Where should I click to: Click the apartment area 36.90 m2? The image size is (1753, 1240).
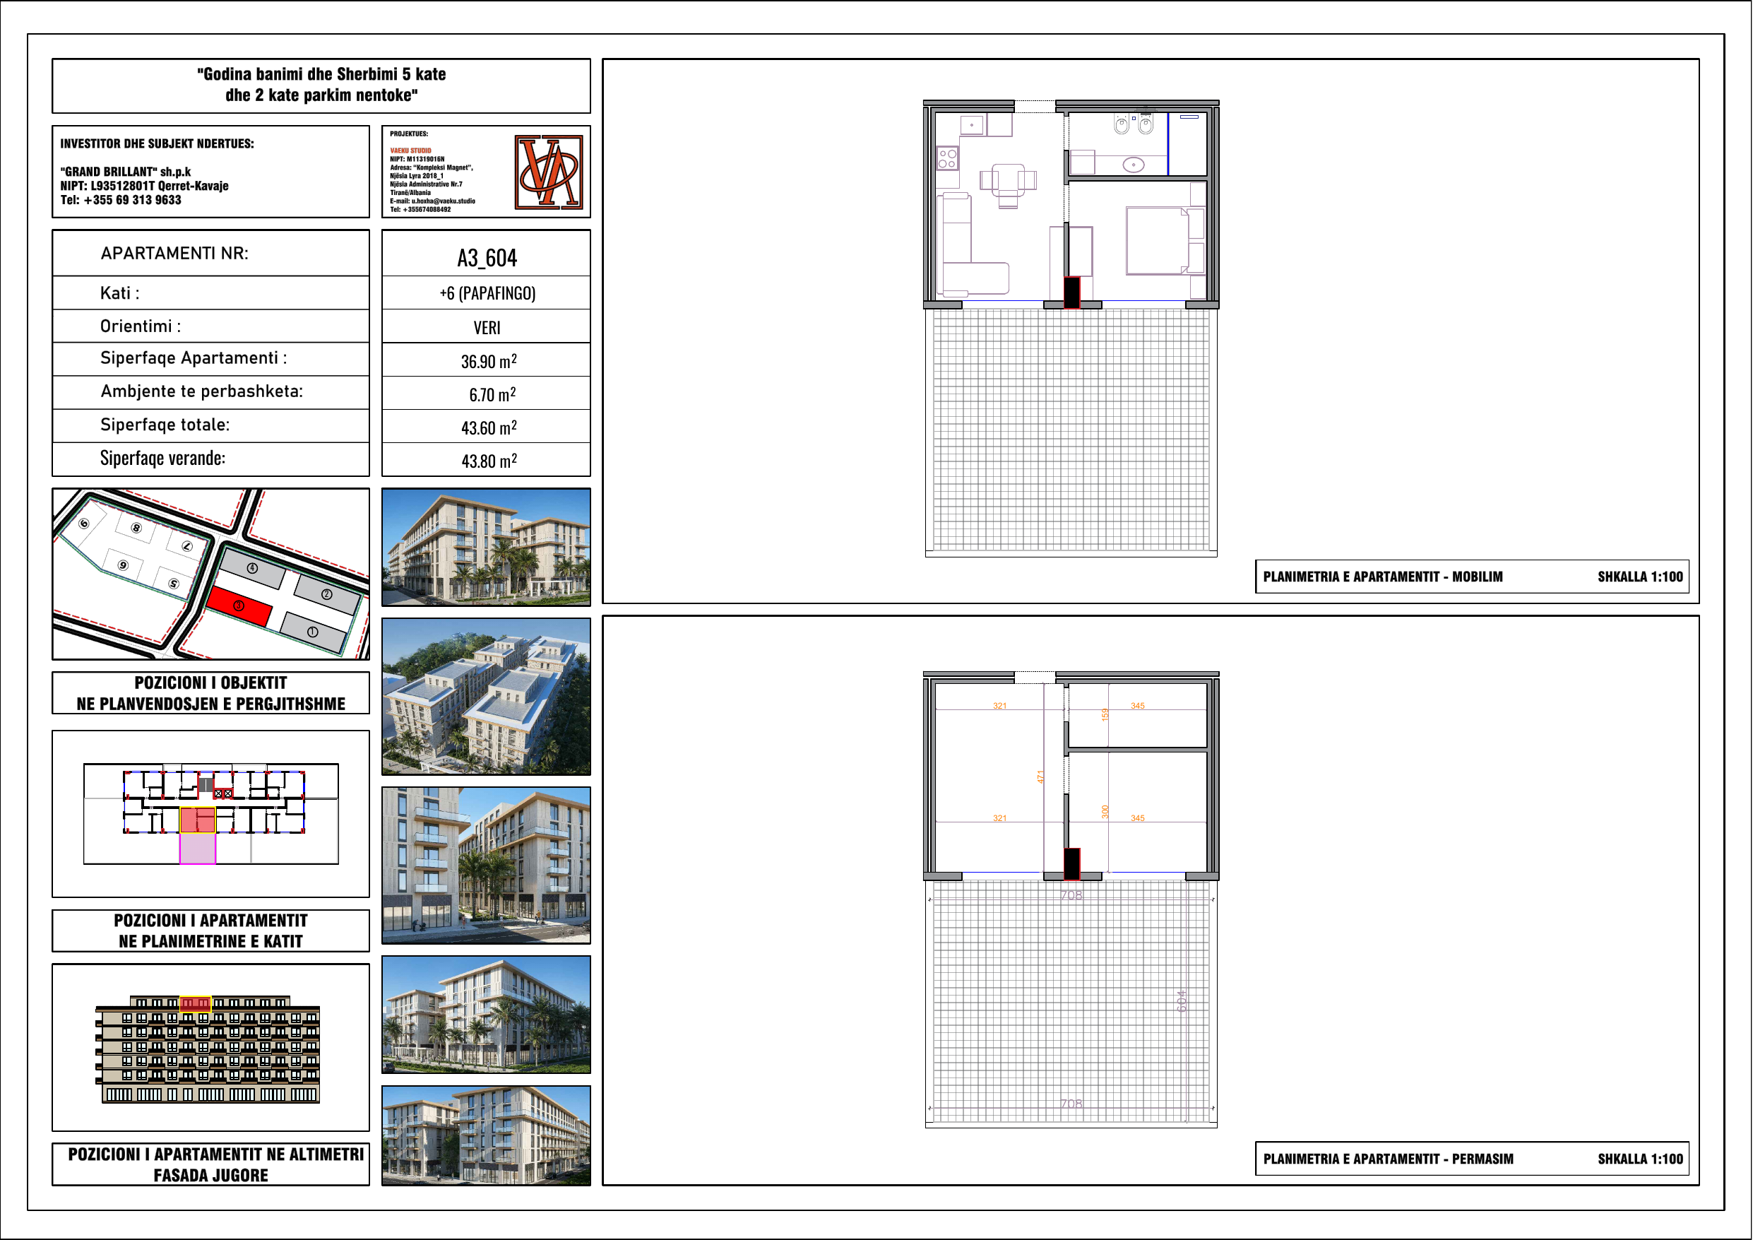pos(489,361)
